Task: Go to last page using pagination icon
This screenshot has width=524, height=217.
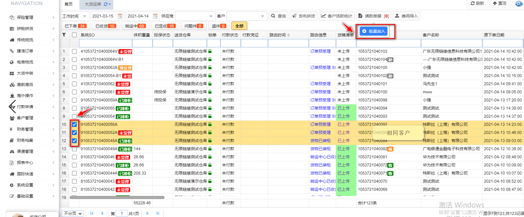Action: (x=158, y=213)
